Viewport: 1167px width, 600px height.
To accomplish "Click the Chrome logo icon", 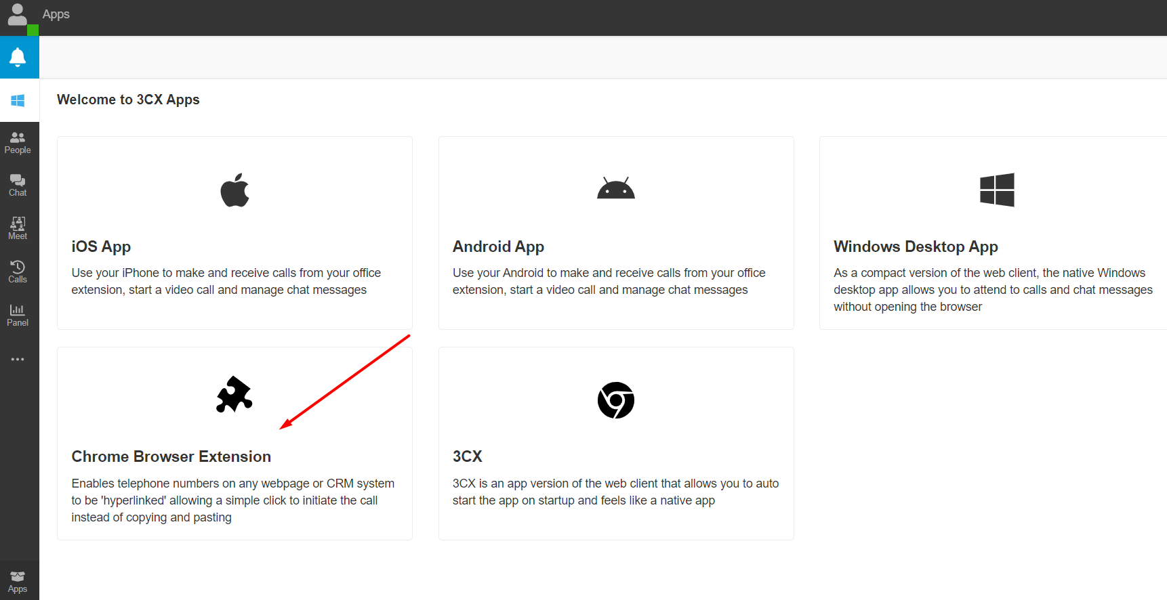I will [x=616, y=400].
